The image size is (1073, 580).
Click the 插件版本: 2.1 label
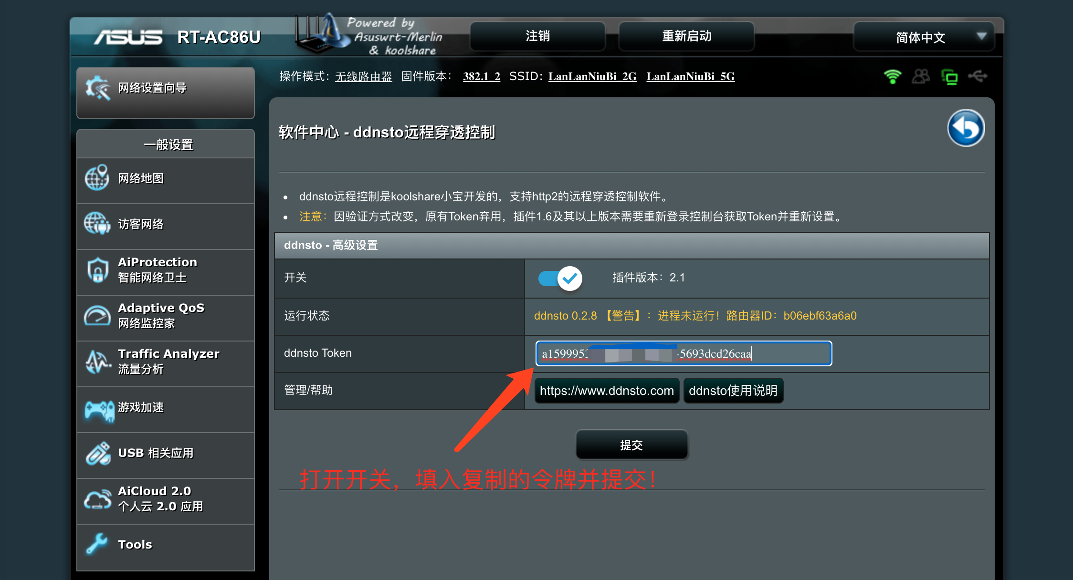(649, 278)
